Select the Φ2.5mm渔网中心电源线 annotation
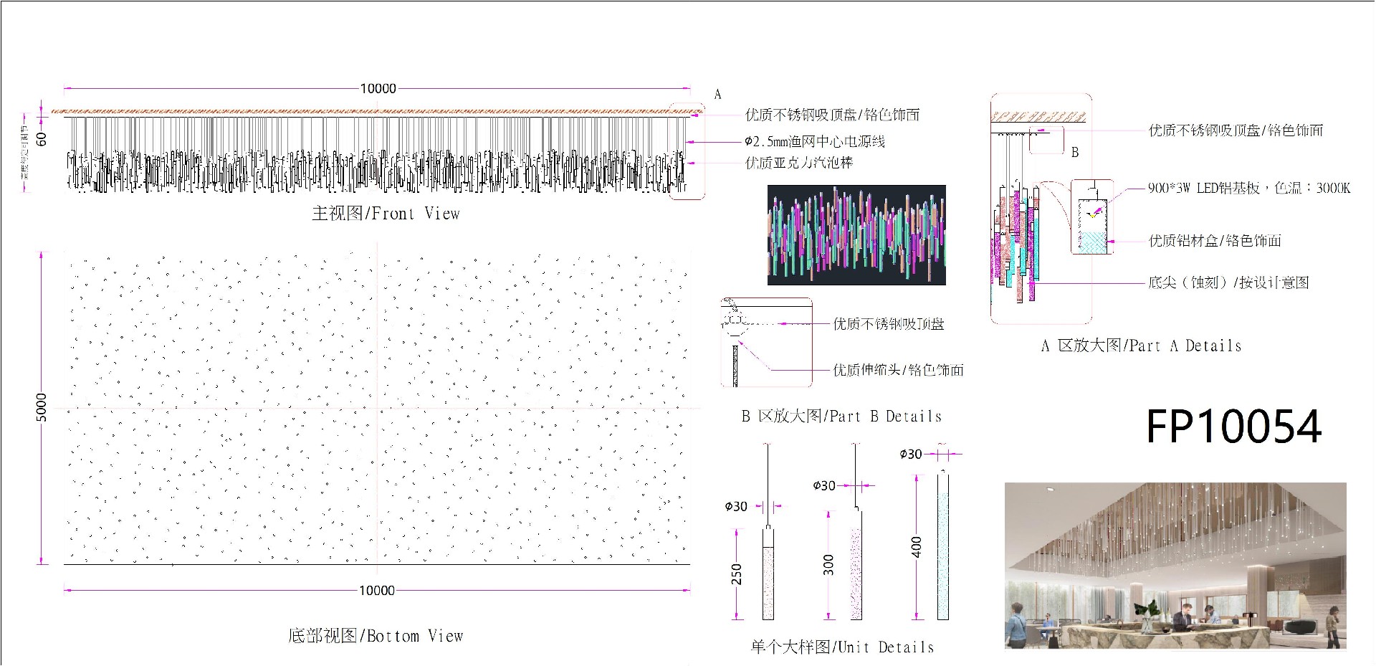 (x=815, y=142)
